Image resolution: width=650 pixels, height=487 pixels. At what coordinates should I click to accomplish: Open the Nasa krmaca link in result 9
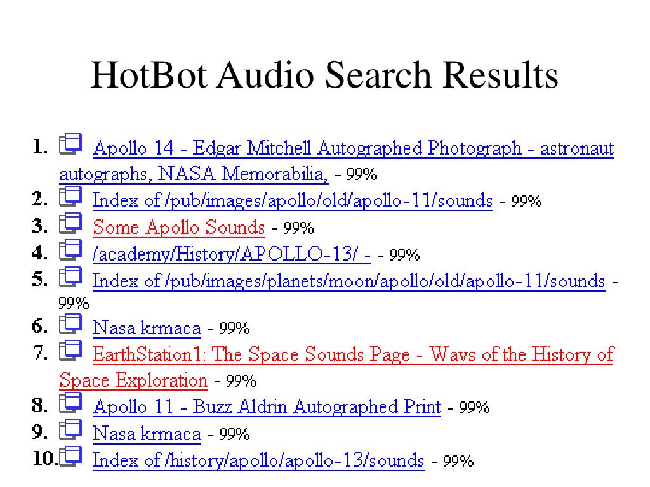tap(147, 434)
